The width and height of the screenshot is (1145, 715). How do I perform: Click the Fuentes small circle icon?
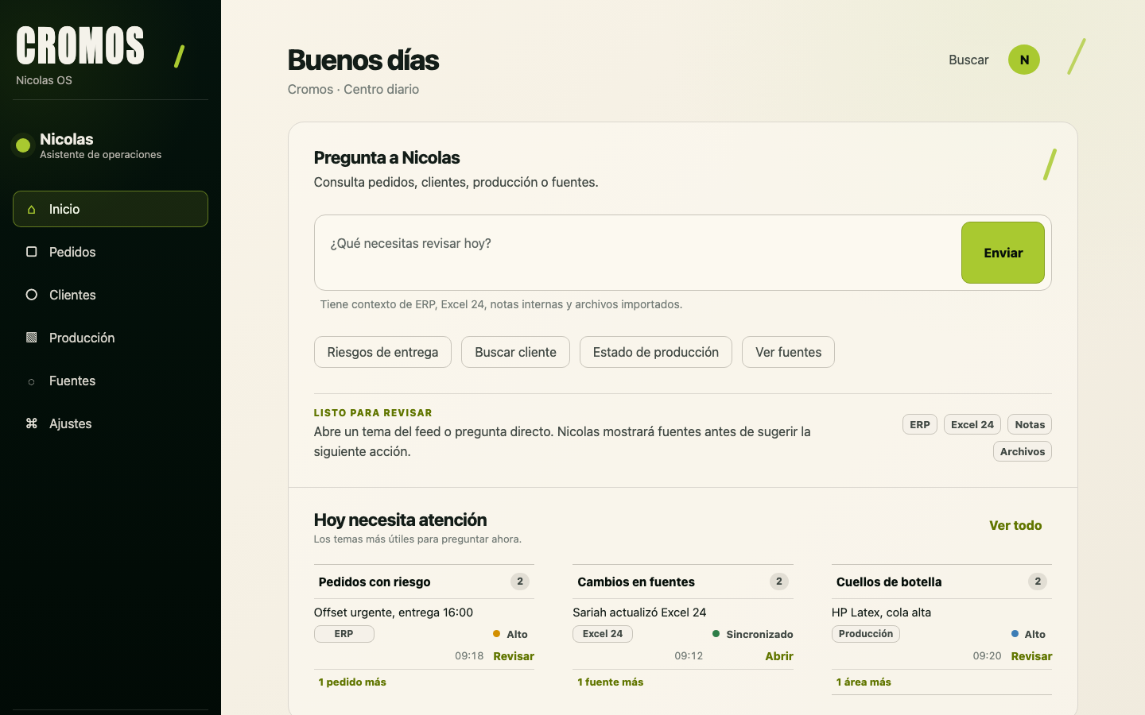click(x=32, y=381)
